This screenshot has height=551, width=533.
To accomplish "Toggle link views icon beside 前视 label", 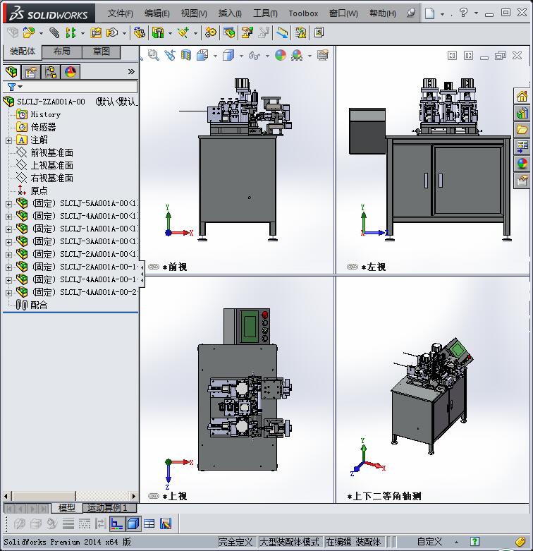I will (x=154, y=267).
